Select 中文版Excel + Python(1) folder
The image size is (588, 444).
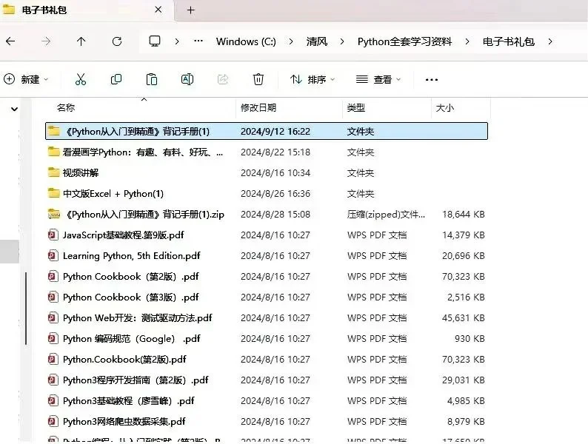[267, 194]
